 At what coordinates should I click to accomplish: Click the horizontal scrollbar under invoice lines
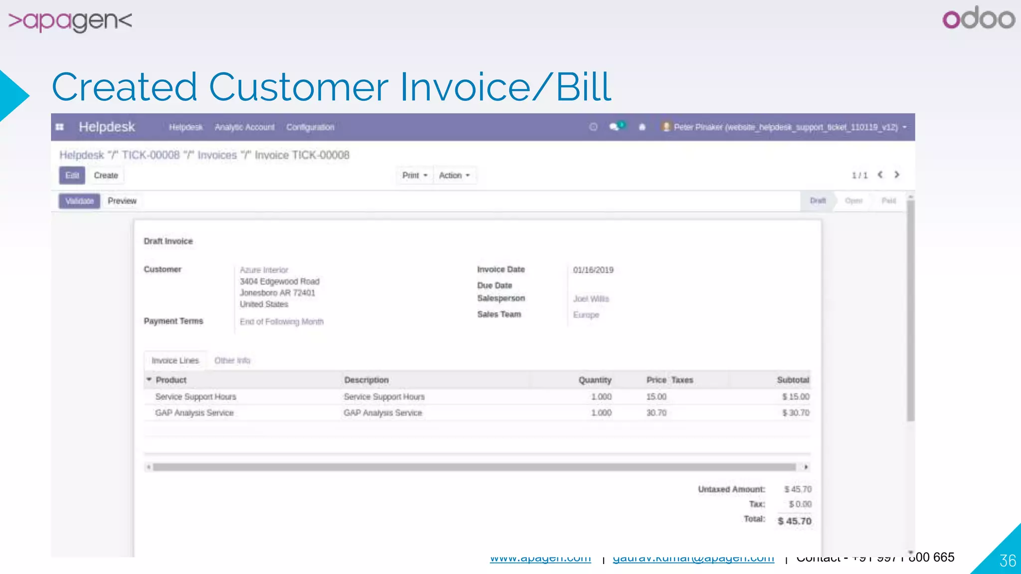coord(474,467)
